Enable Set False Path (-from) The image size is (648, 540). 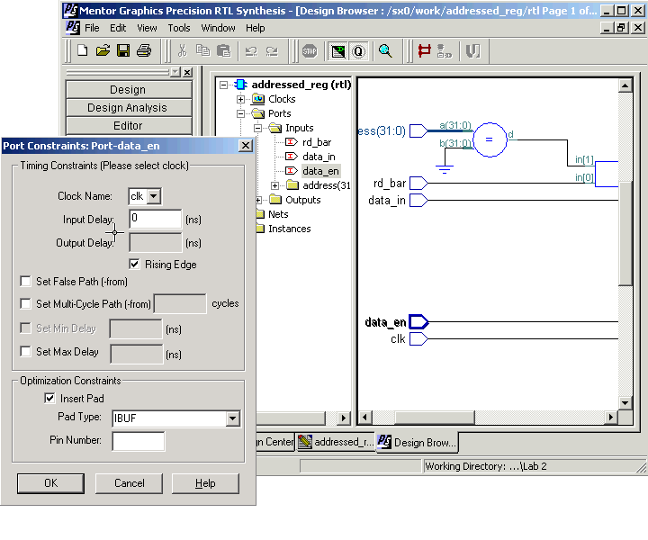coord(25,282)
